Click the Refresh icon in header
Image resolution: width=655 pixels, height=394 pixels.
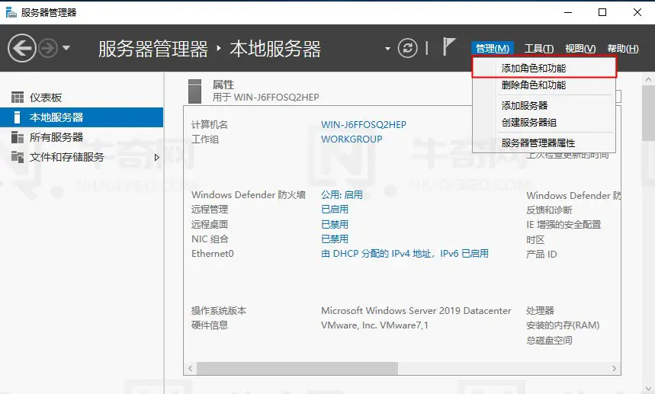[x=407, y=48]
